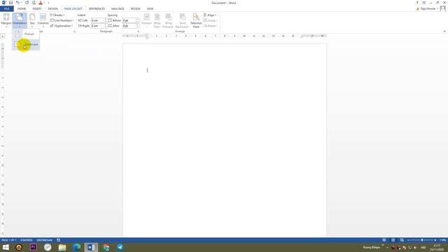The image size is (448, 252).
Task: Open the Align dropdown
Action: click(x=210, y=15)
